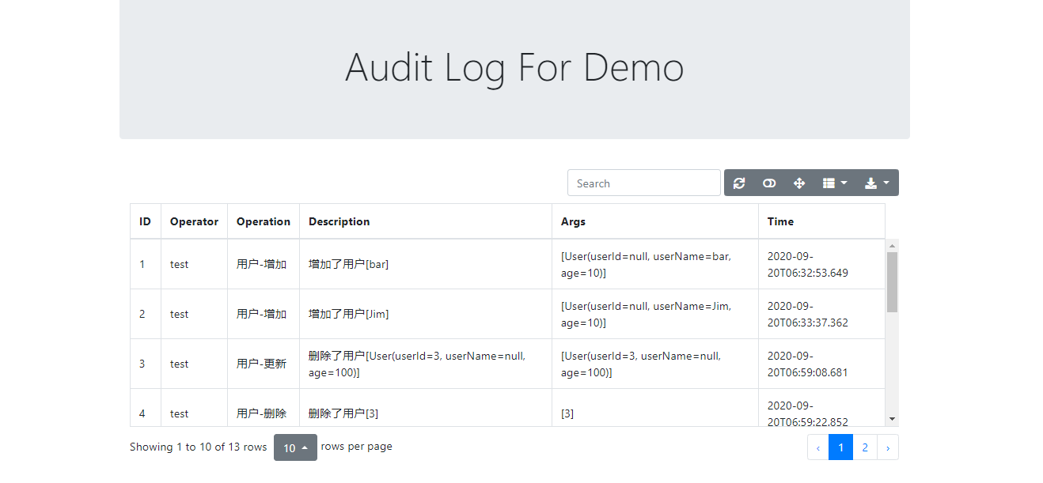The height and width of the screenshot is (483, 1043).
Task: Sort by the Description column header
Action: [339, 221]
